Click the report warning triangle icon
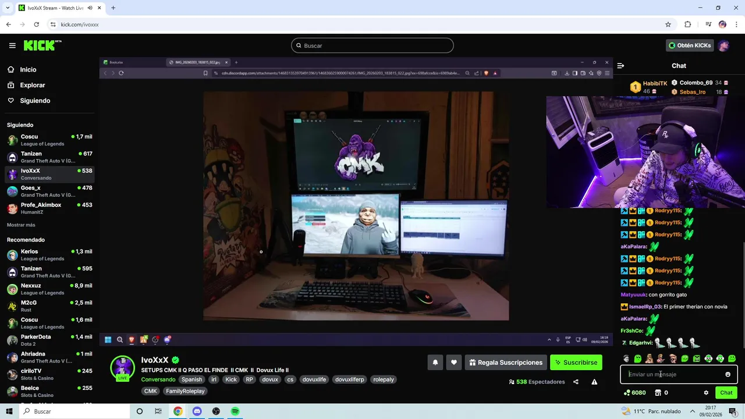This screenshot has height=419, width=745. tap(594, 382)
